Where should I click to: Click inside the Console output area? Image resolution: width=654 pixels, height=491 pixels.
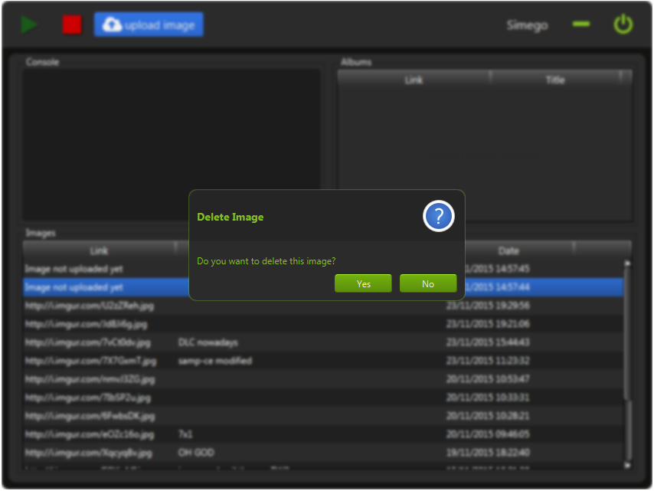[172, 144]
